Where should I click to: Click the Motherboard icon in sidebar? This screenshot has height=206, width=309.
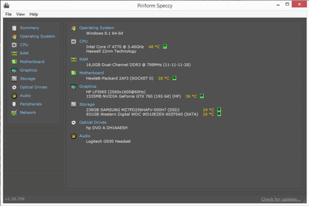point(14,62)
